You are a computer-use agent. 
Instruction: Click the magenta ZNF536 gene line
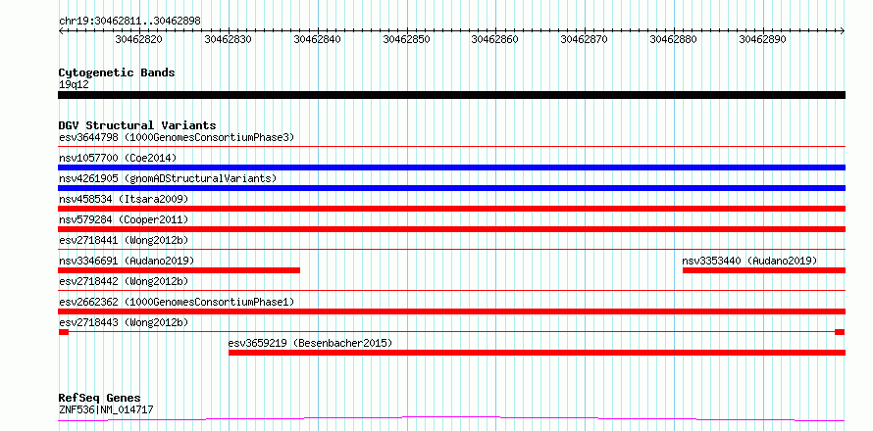(x=451, y=418)
